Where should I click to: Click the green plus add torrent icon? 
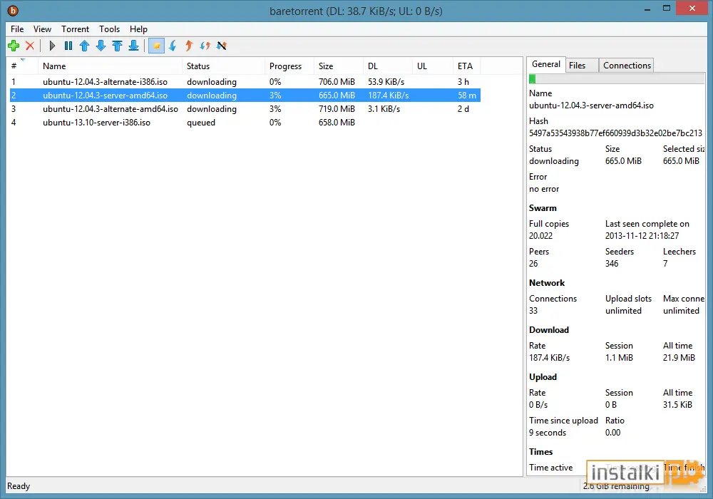coord(14,46)
